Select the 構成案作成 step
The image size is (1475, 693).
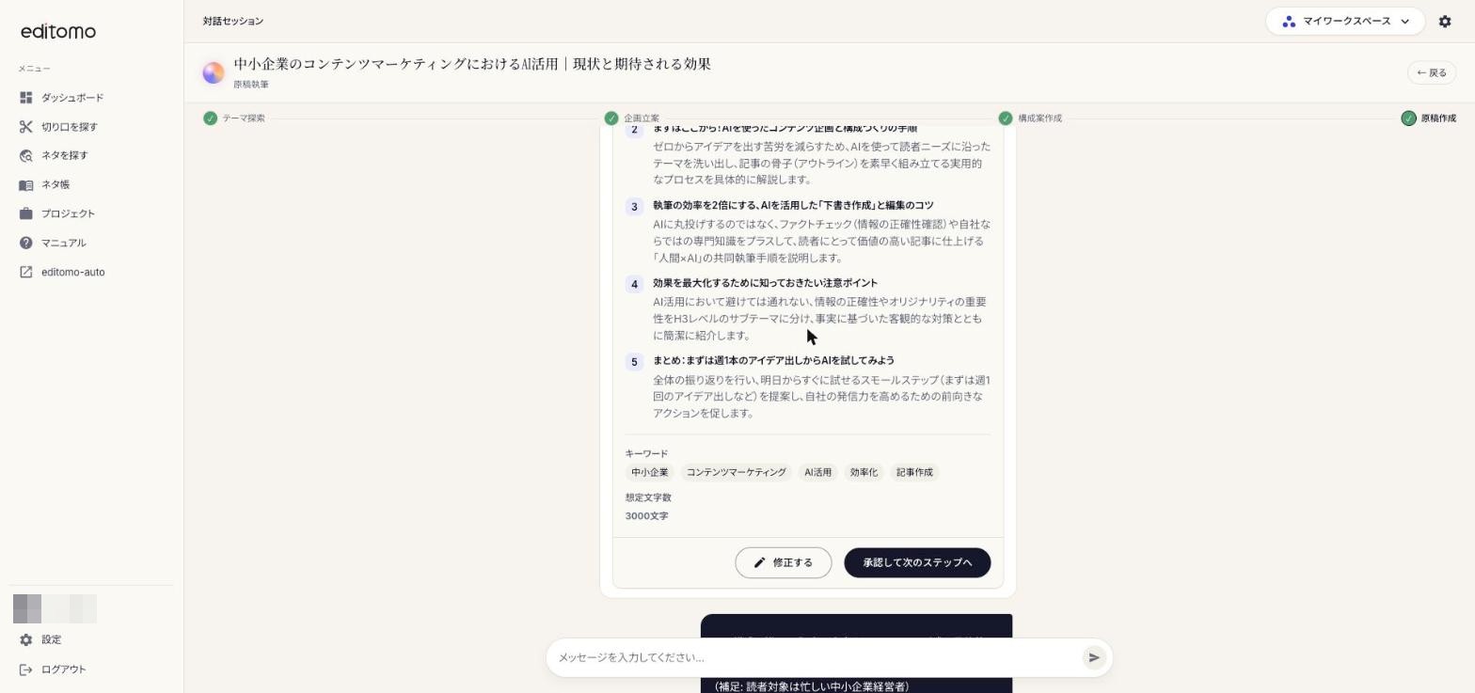pos(1030,118)
